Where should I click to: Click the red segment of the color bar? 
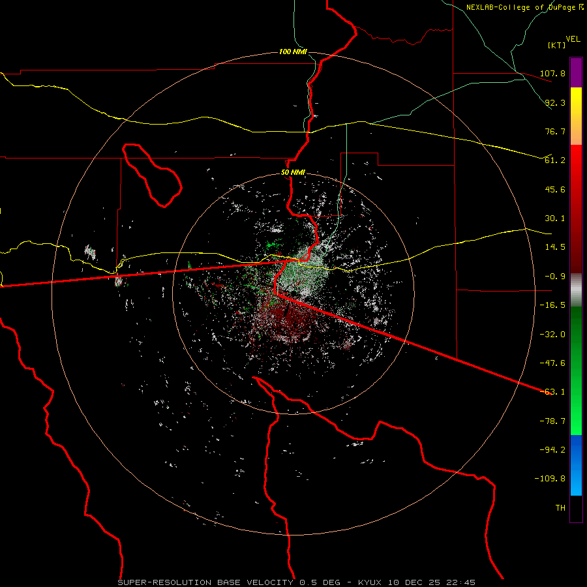576,209
